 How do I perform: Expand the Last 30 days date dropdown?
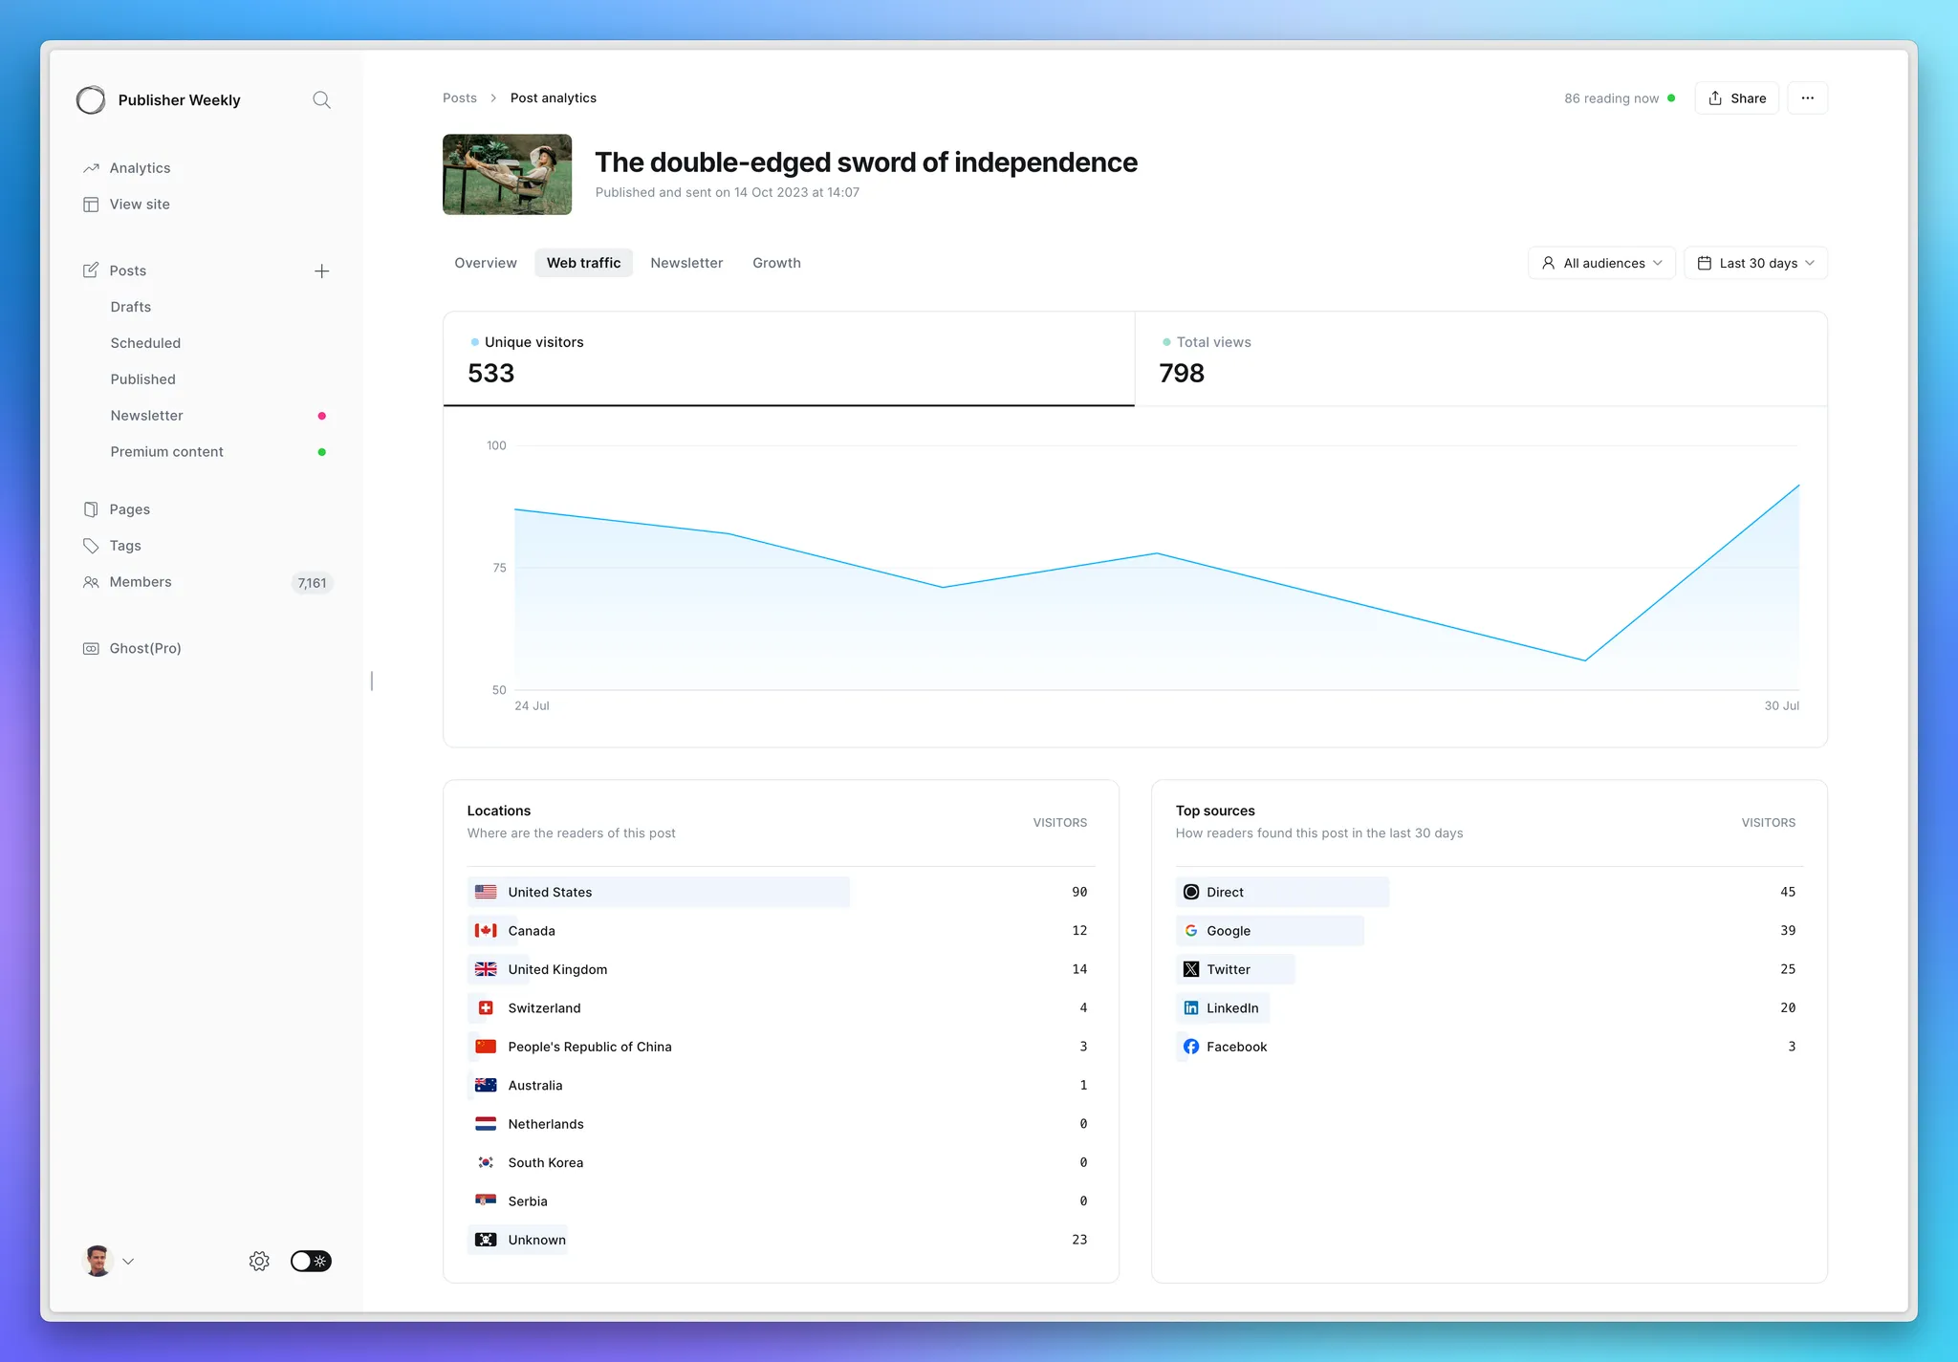click(x=1755, y=263)
